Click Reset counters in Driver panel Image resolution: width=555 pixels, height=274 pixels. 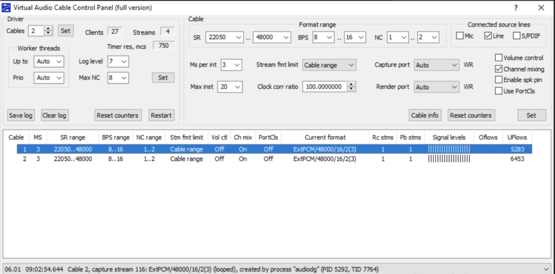click(118, 115)
